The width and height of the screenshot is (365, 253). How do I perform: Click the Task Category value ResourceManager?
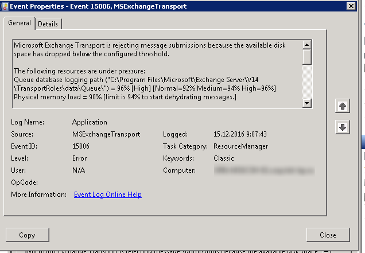pyautogui.click(x=240, y=146)
